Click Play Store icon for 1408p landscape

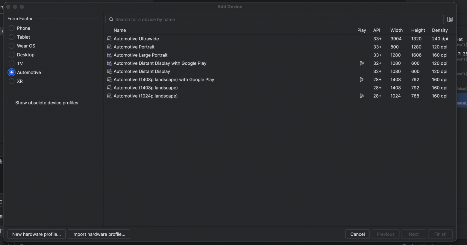point(362,80)
